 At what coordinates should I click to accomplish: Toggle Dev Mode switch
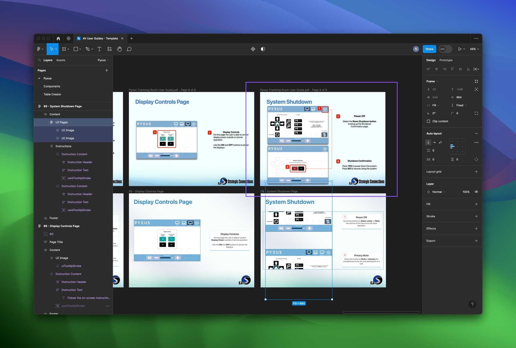click(445, 49)
